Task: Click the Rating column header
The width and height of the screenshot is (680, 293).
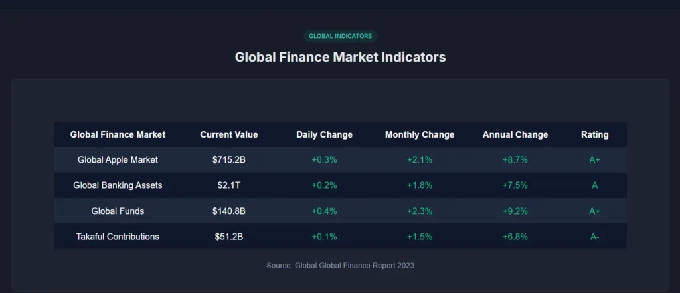Action: 594,134
